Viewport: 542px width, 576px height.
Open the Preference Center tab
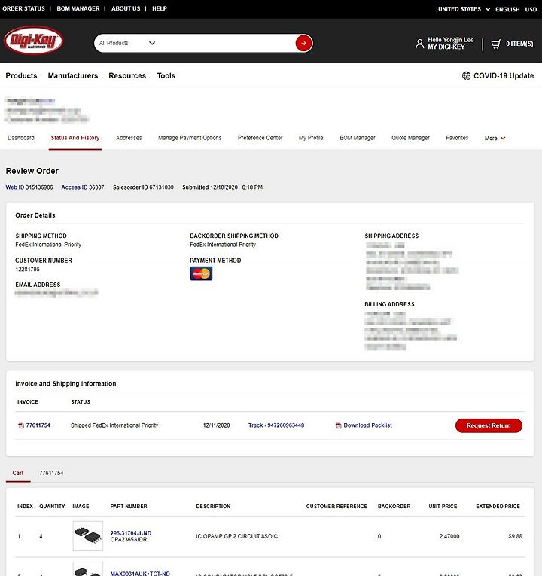click(260, 138)
